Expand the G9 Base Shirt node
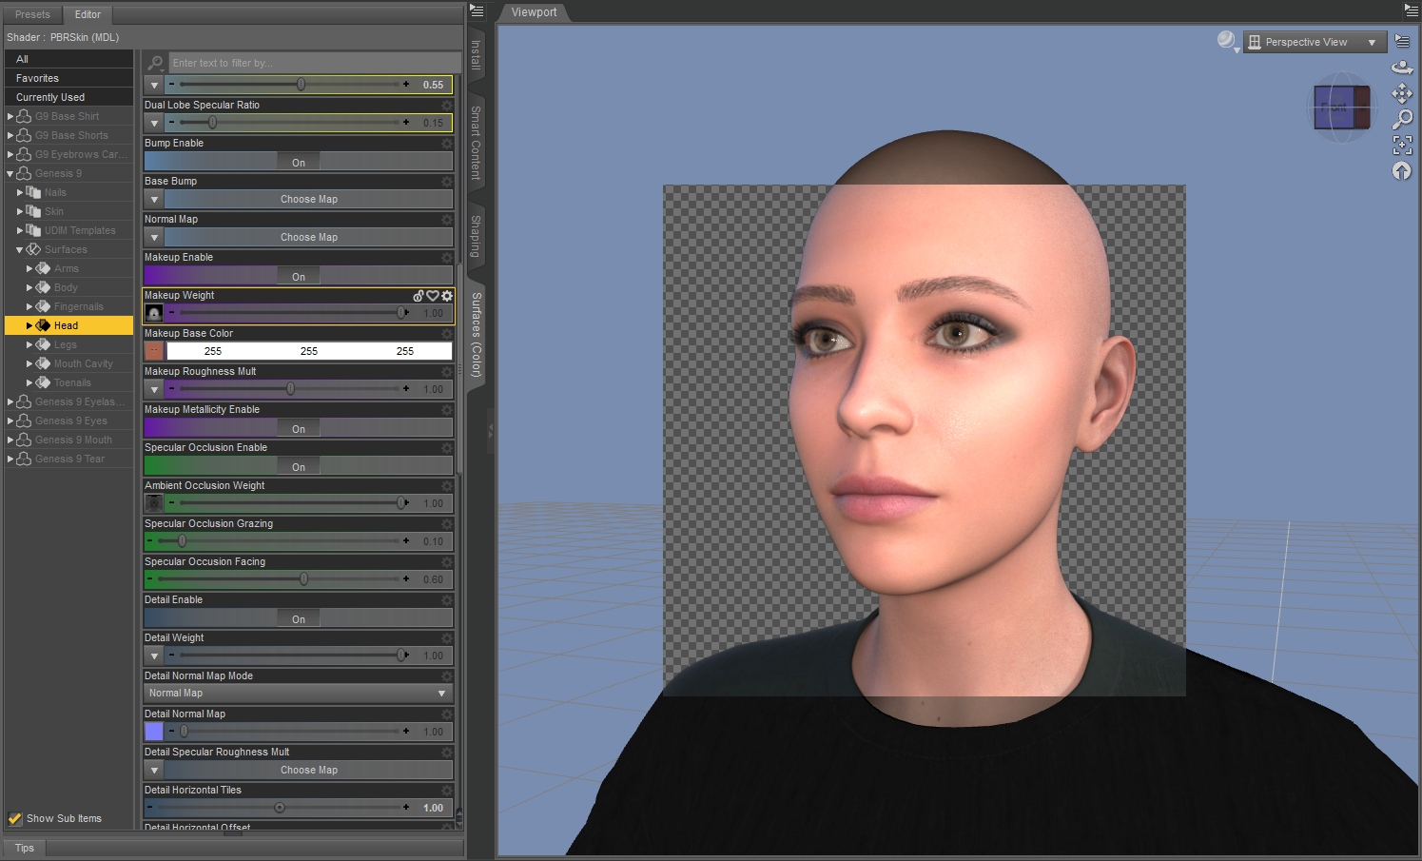Screen dimensions: 1422x861 point(10,116)
